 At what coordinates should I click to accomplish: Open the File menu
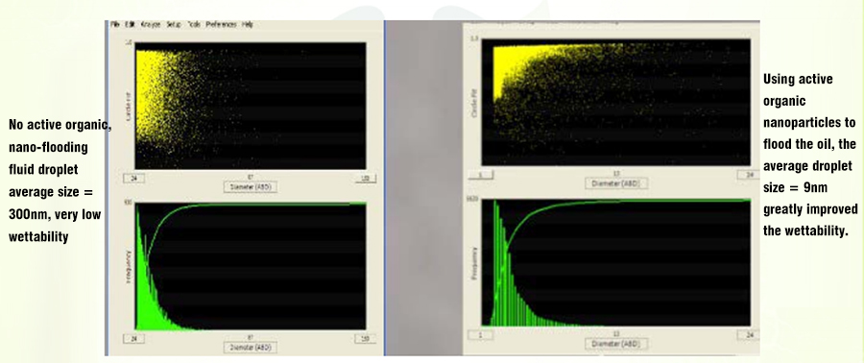[x=114, y=25]
